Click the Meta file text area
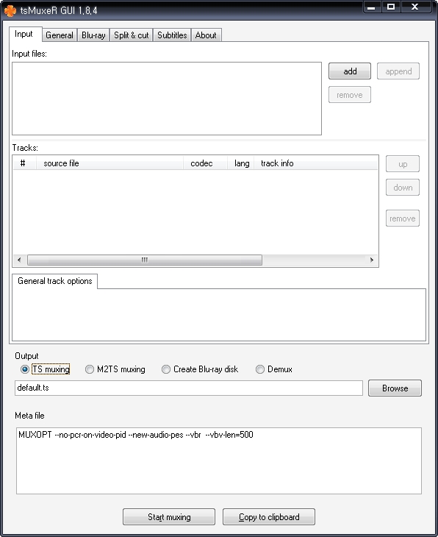Image resolution: width=438 pixels, height=537 pixels. [219, 460]
